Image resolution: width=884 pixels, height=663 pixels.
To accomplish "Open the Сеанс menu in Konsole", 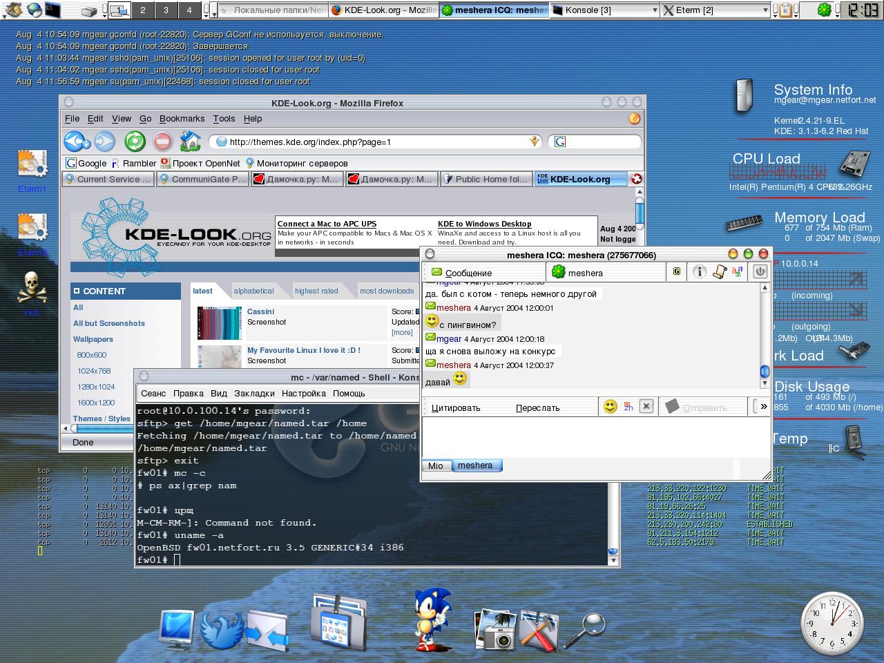I will [x=153, y=394].
